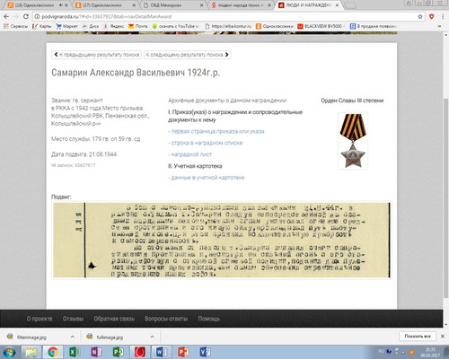Open Excel from the taskbar
This screenshot has width=449, height=359.
(x=74, y=352)
